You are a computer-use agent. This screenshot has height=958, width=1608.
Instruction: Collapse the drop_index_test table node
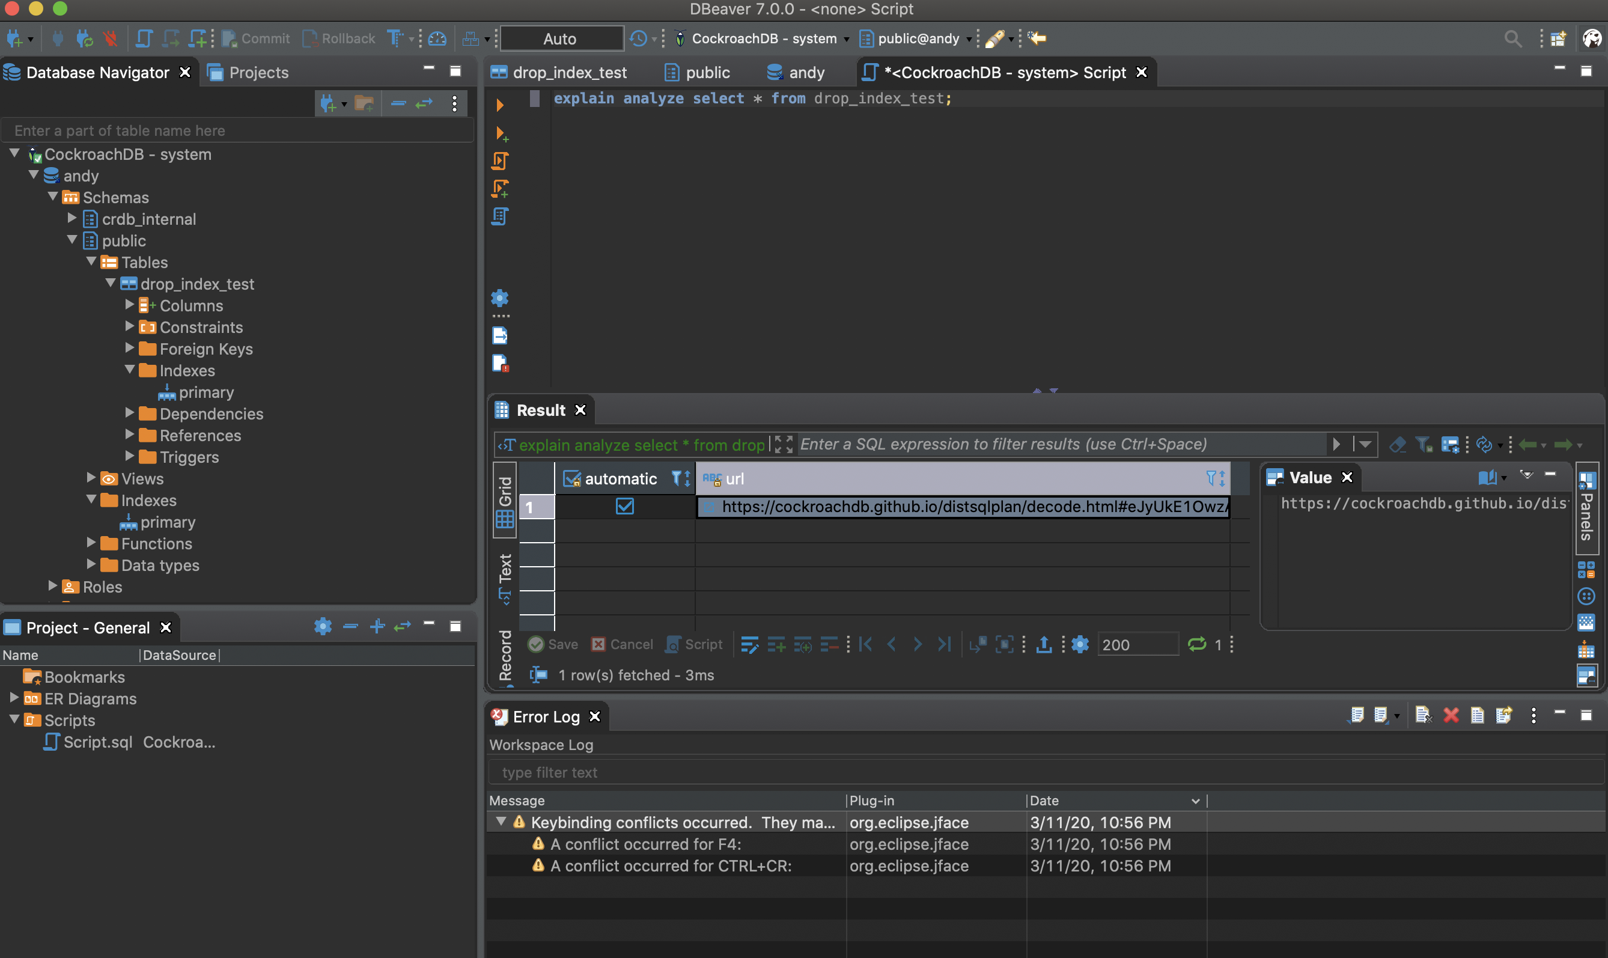[x=111, y=282]
